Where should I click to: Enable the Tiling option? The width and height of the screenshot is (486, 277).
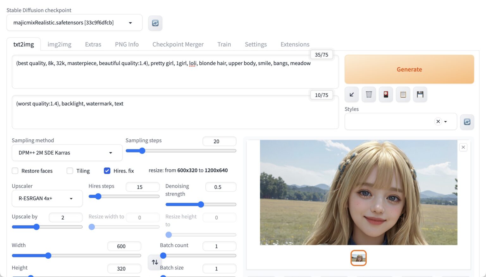[x=70, y=171]
